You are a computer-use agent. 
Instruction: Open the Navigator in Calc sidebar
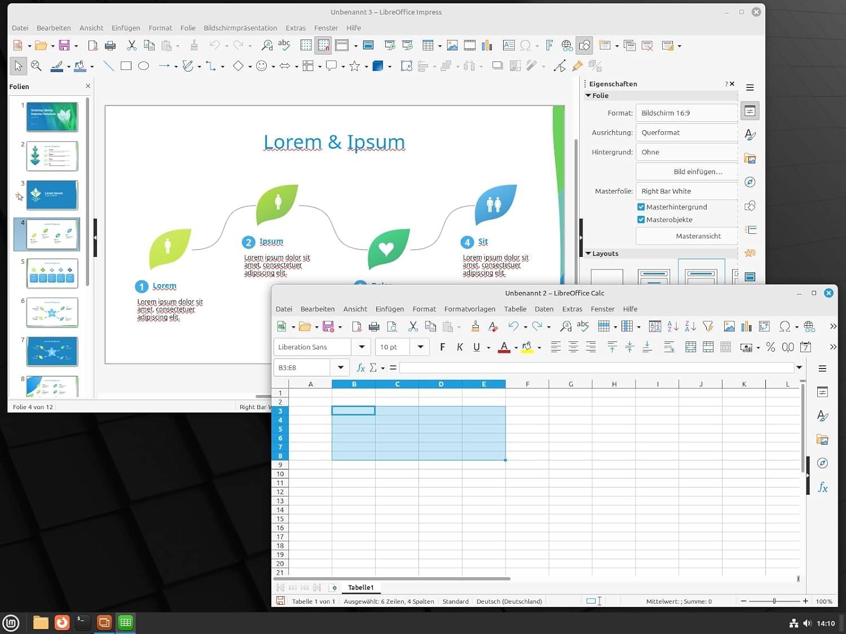[822, 463]
